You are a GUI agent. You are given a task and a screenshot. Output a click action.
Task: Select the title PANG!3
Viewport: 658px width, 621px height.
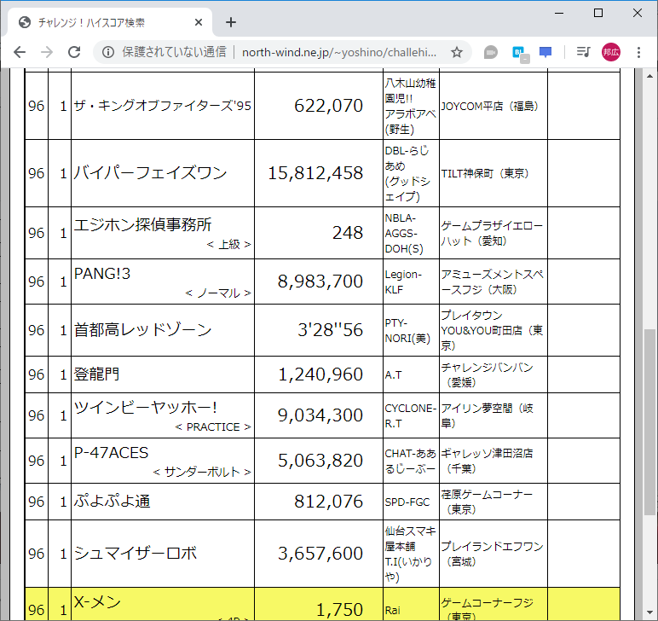click(102, 274)
